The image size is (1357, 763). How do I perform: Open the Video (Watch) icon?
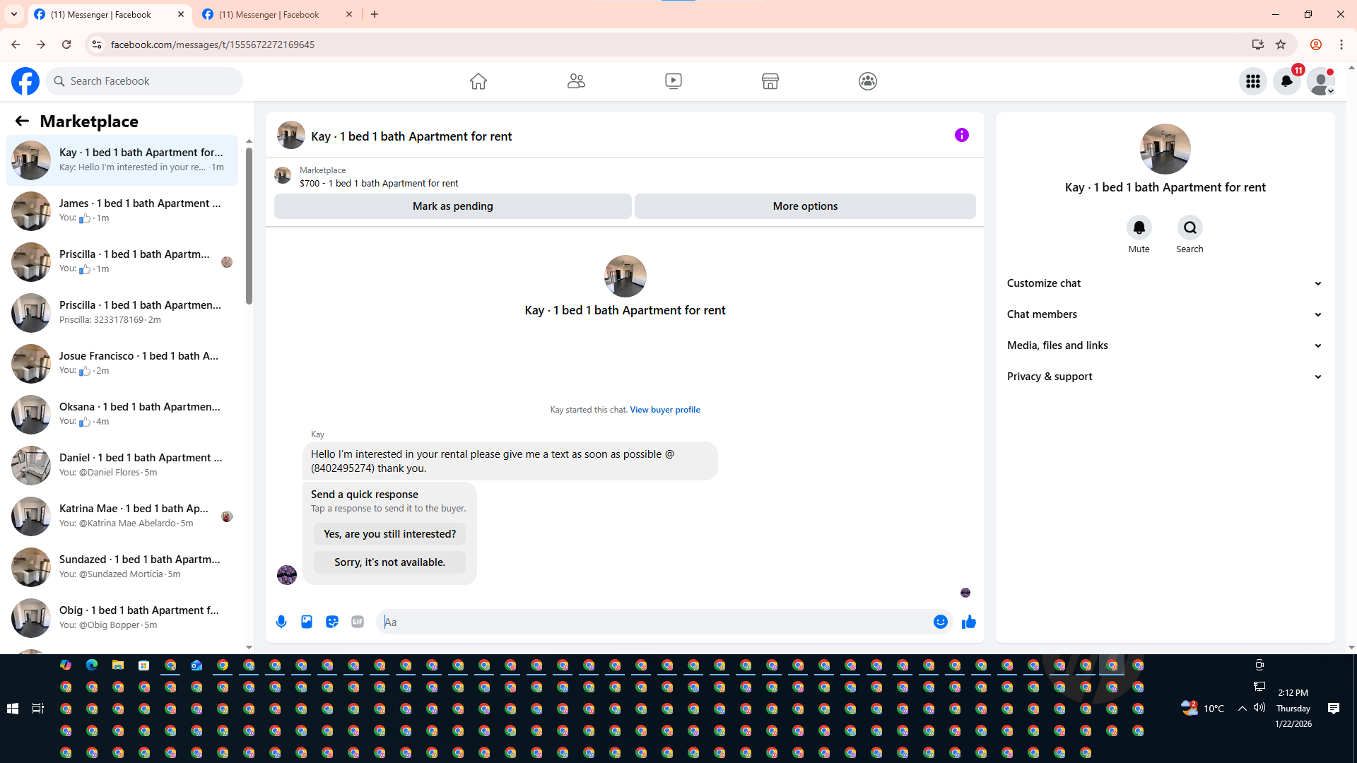pos(674,81)
